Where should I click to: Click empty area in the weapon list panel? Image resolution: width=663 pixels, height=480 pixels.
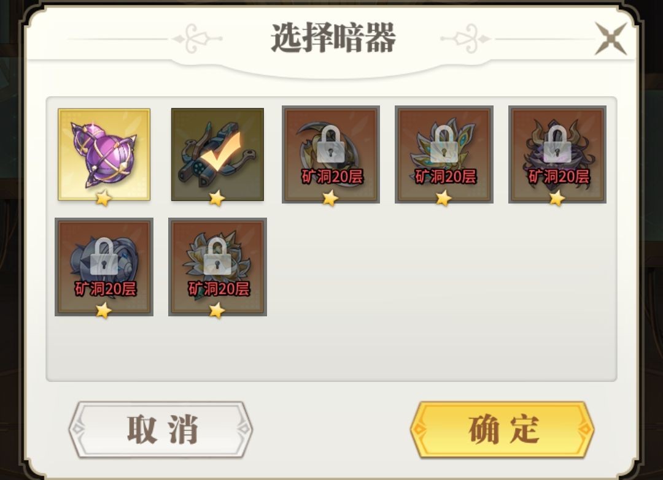coord(440,291)
